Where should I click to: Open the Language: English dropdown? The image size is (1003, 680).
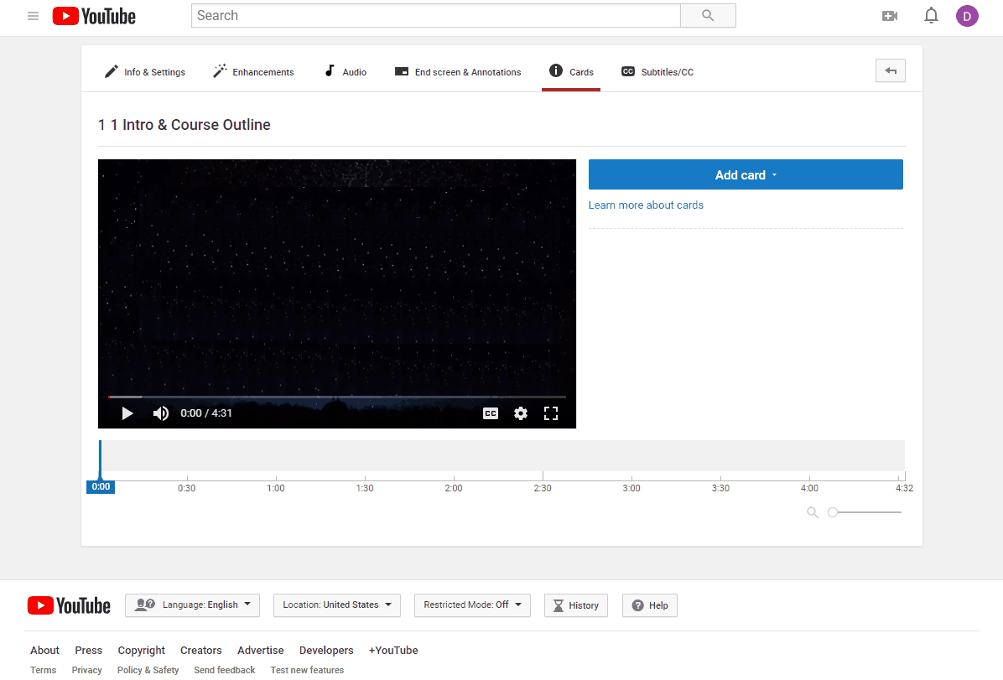(x=193, y=605)
